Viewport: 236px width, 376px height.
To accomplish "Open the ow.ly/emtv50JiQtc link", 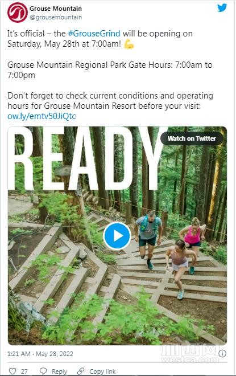I will (x=42, y=116).
